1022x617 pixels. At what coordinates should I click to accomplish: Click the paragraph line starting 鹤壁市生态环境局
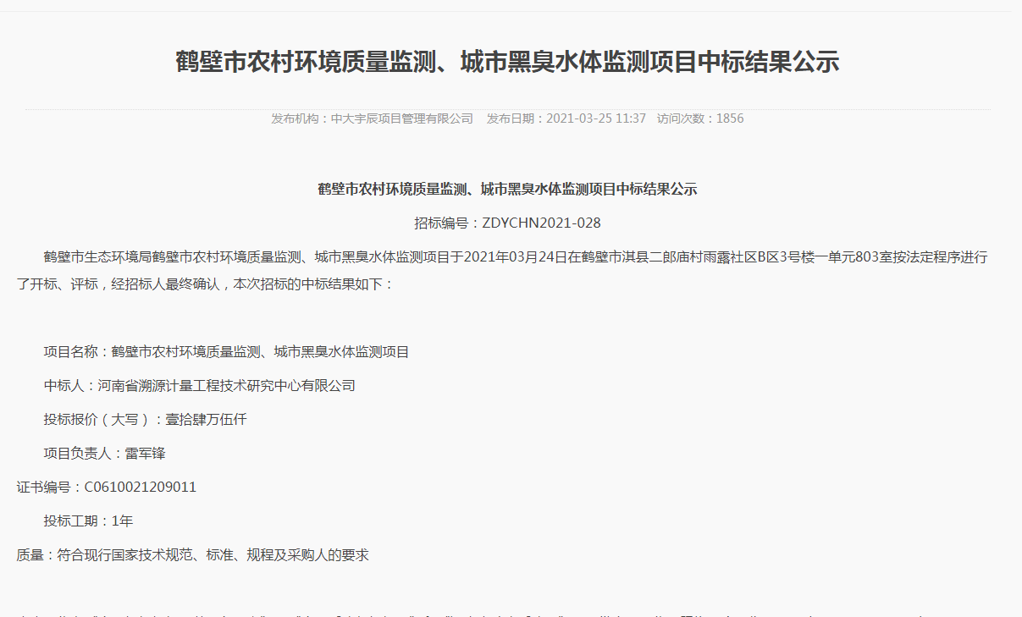pos(516,257)
